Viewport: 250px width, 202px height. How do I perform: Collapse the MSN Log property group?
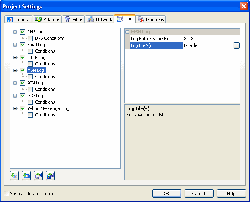coord(127,32)
